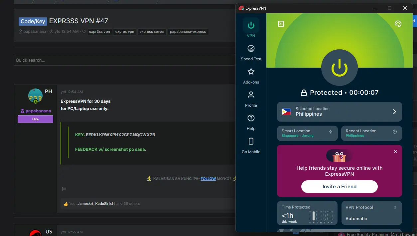
Task: Open Help section in ExpressVPN
Action: pos(251,123)
